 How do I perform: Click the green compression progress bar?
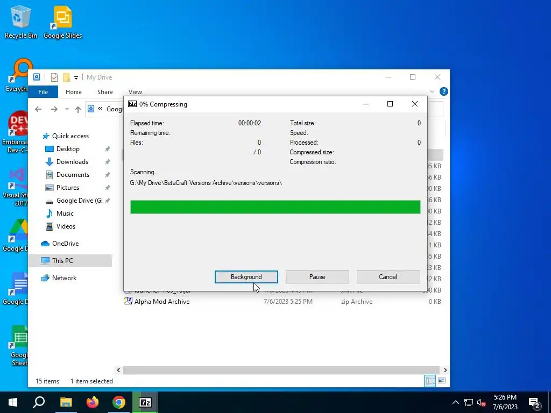pyautogui.click(x=275, y=207)
